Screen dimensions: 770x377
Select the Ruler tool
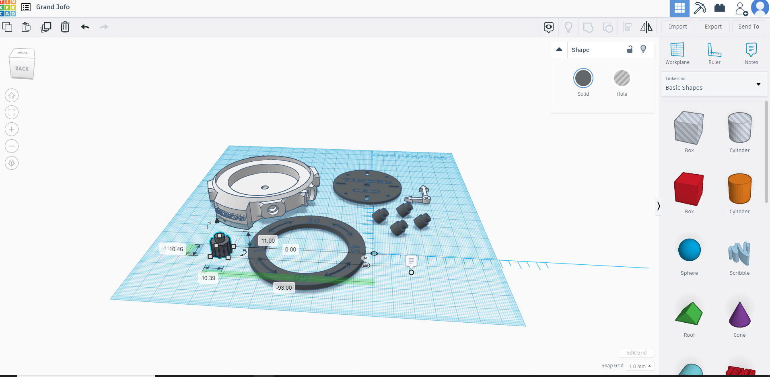(714, 54)
